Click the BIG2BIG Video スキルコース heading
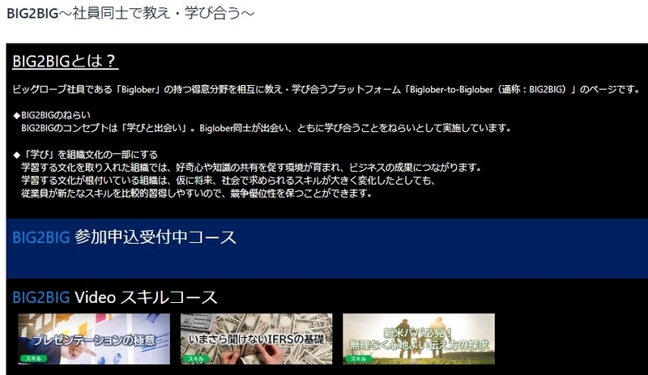Screen dimensions: 648x375 [115, 297]
